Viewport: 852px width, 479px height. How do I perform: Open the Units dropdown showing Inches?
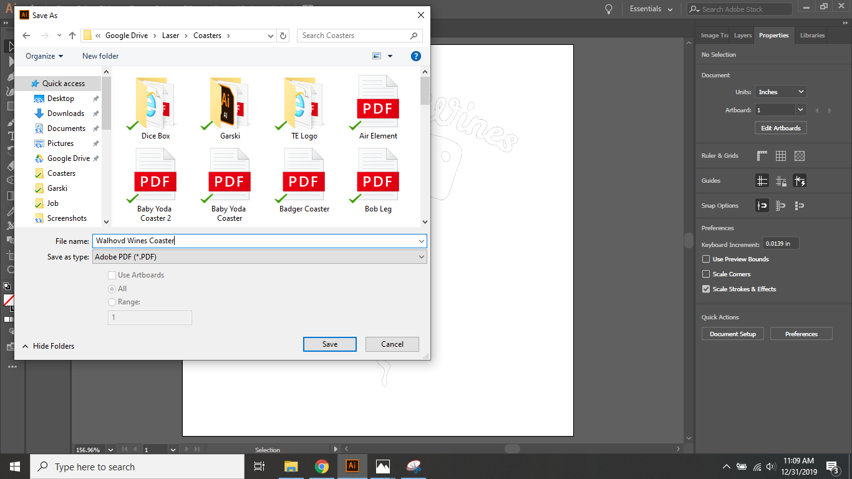780,91
